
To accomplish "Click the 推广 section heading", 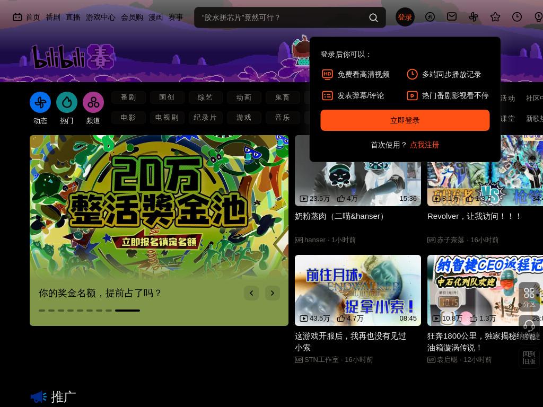I will [64, 397].
